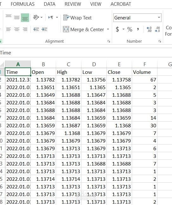Image resolution: width=172 pixels, height=205 pixels.
Task: Select Volume cell showing 30
Action: click(x=144, y=125)
